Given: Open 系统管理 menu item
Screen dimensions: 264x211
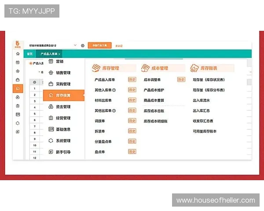Looking at the screenshot, I should click(x=63, y=141).
